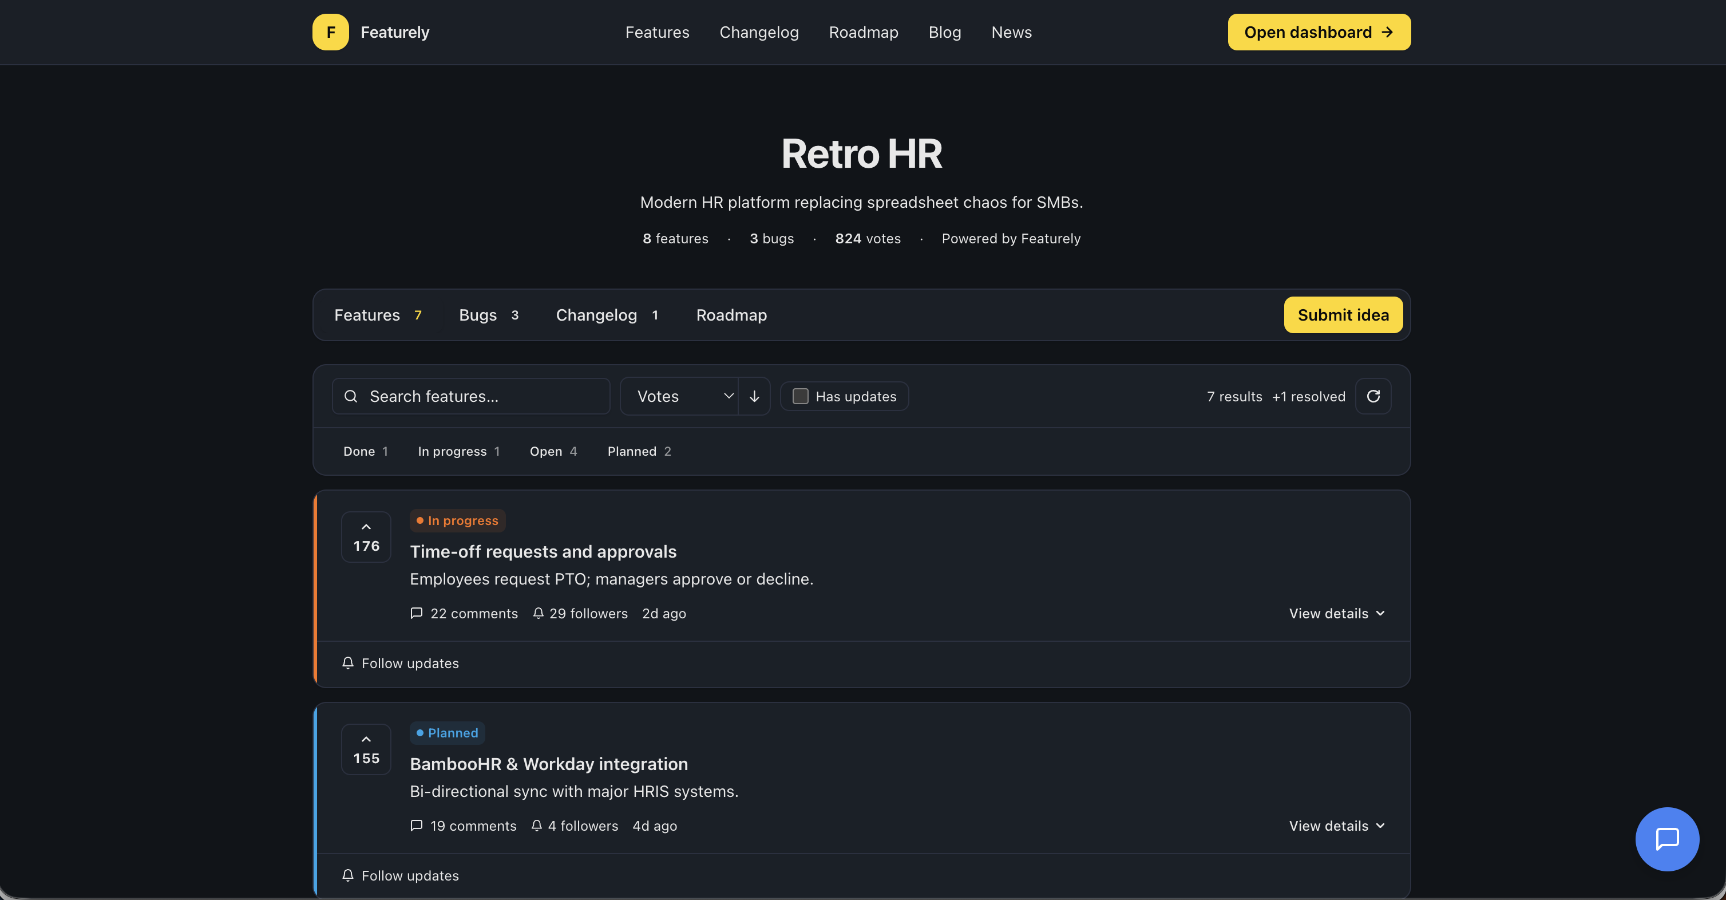Click the Submit idea button
This screenshot has height=900, width=1726.
(x=1343, y=315)
